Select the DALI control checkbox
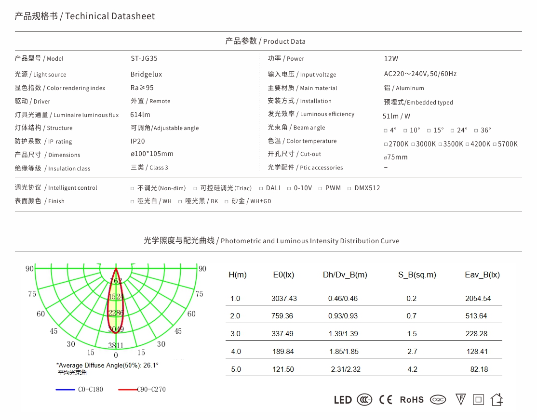The image size is (537, 420). pos(261,189)
